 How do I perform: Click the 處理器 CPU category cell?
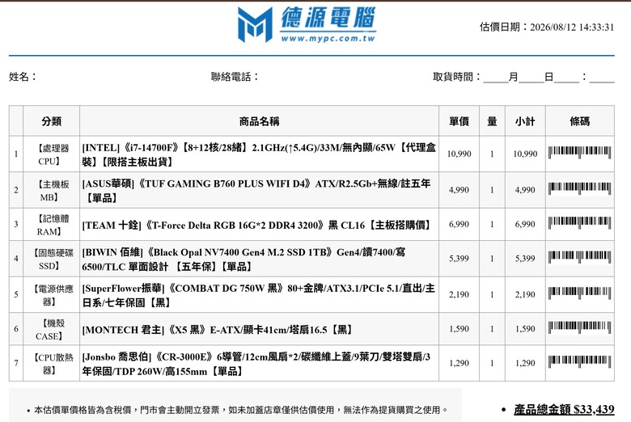coord(52,154)
